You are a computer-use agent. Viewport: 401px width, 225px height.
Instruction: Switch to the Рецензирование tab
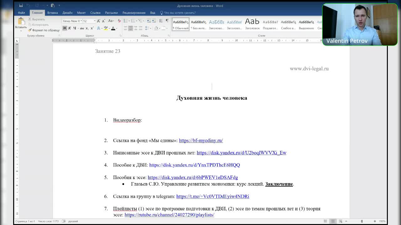tap(134, 13)
